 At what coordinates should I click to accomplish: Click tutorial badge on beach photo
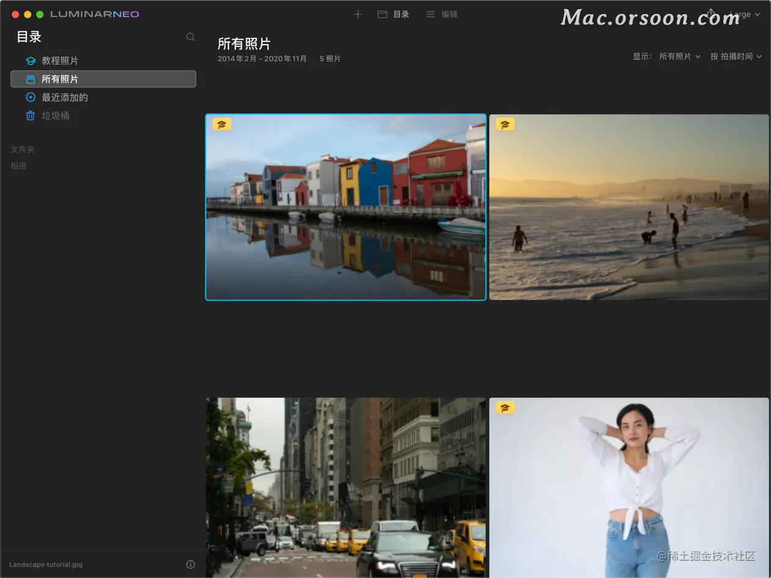coord(505,125)
